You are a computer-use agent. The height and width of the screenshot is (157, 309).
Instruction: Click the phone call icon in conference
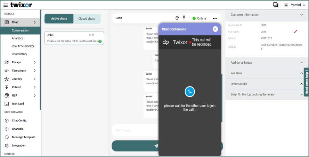click(x=189, y=91)
